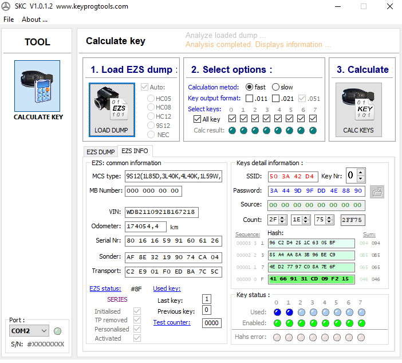The width and height of the screenshot is (402, 363).
Task: Adjust the first Count stepper 2F
Action: 284,220
